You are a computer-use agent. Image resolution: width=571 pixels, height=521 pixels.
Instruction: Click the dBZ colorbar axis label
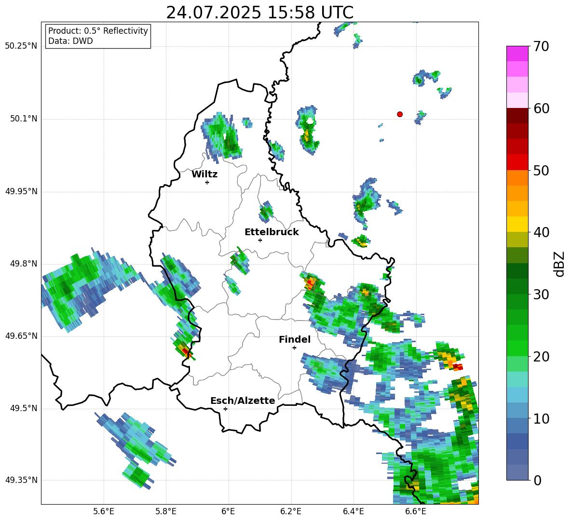559,264
